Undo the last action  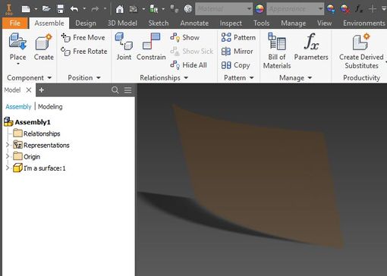pyautogui.click(x=74, y=9)
